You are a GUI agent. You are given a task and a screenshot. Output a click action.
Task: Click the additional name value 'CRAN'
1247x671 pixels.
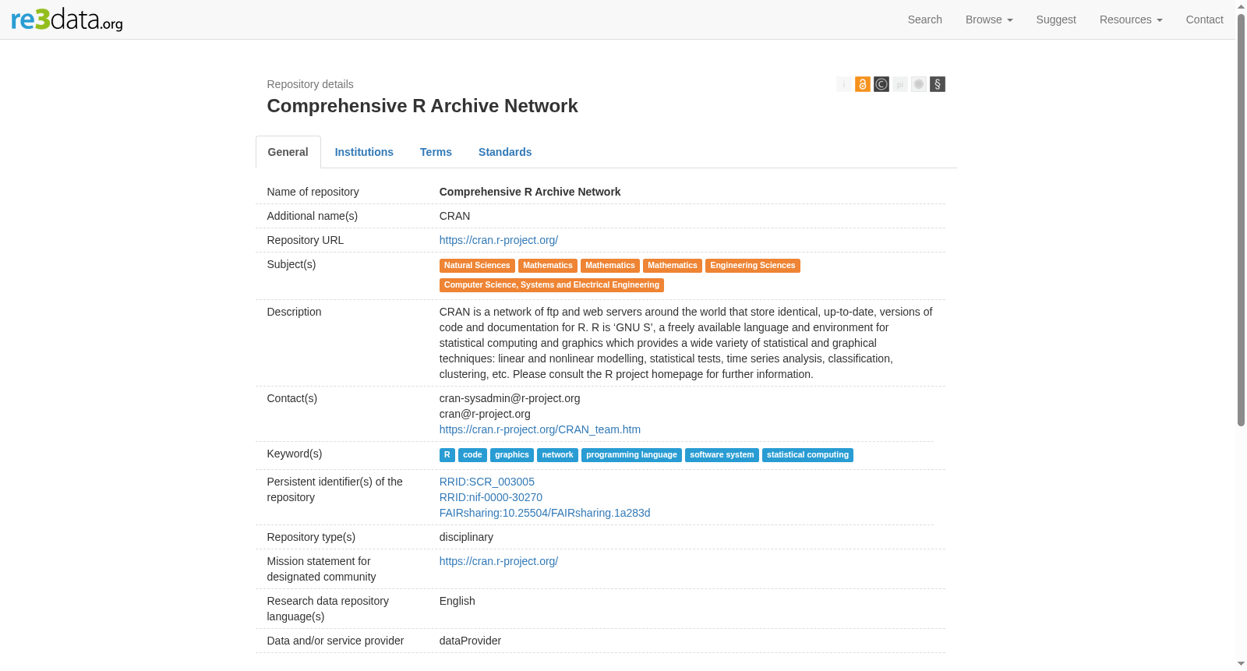pos(455,216)
